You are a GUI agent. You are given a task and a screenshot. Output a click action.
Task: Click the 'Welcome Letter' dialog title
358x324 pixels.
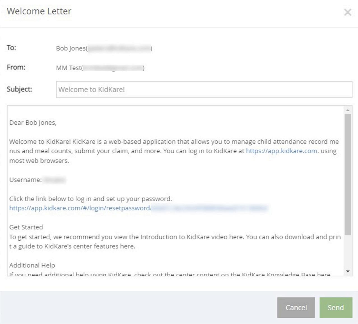39,11
